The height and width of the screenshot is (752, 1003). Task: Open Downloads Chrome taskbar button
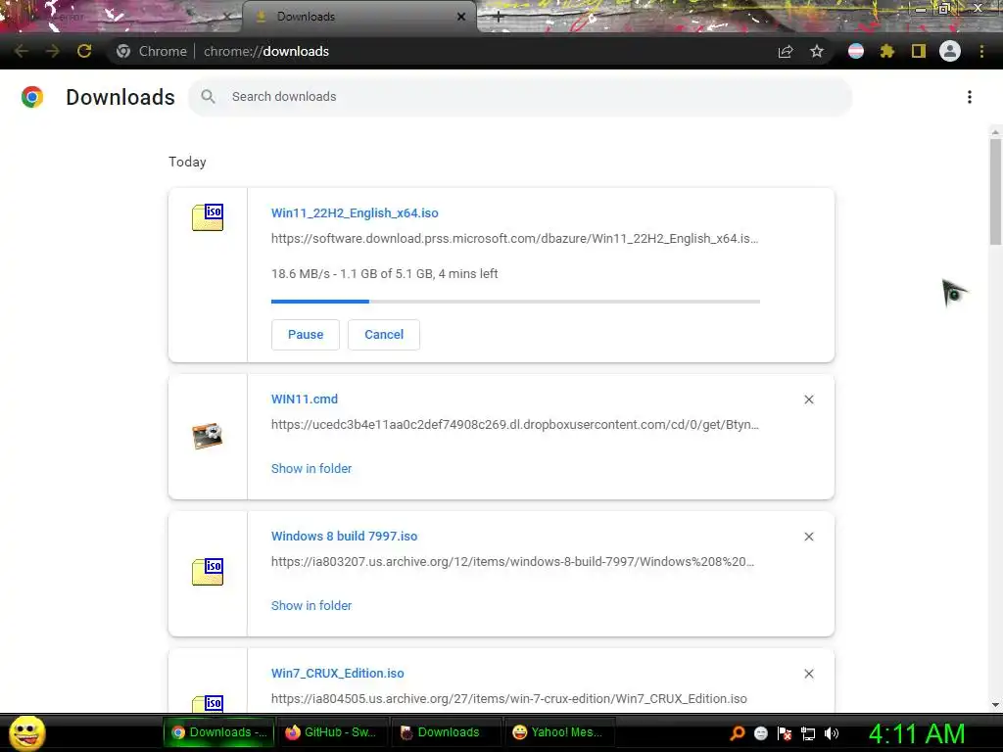pos(218,732)
